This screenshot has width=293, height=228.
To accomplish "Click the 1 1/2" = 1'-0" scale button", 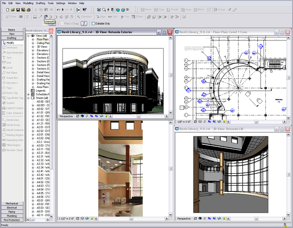I will pyautogui.click(x=66, y=218).
